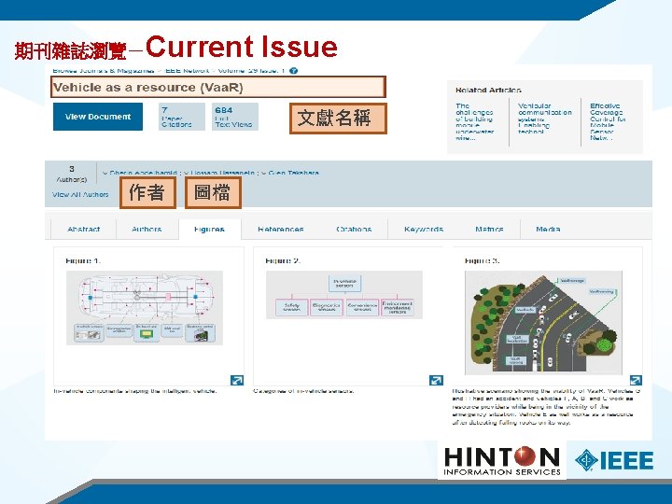Open the Citations tab
Viewport: 672px width, 504px height.
[354, 230]
